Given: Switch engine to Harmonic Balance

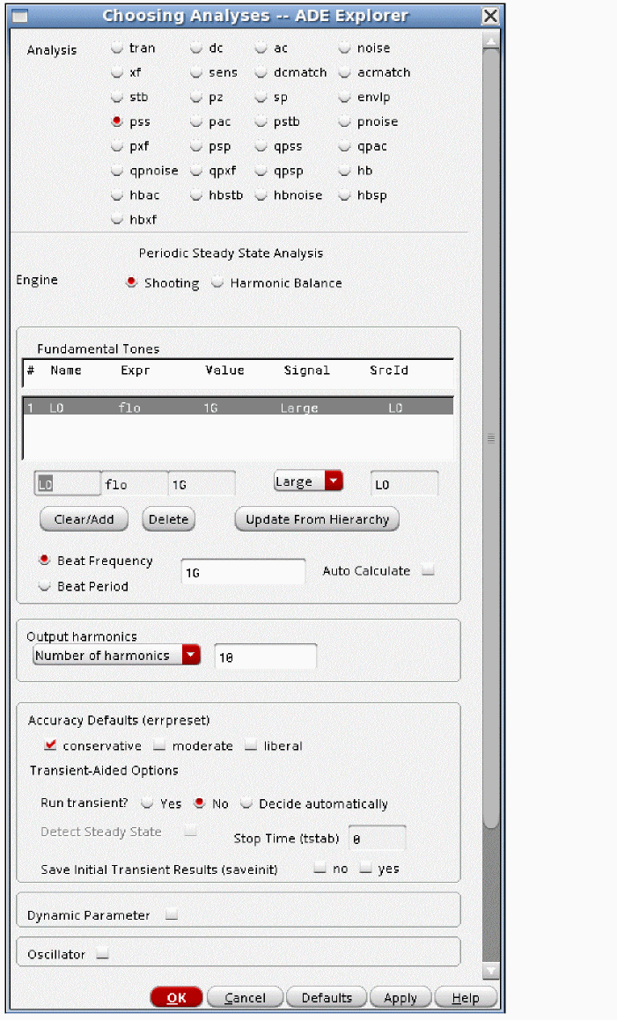Looking at the screenshot, I should tap(217, 283).
